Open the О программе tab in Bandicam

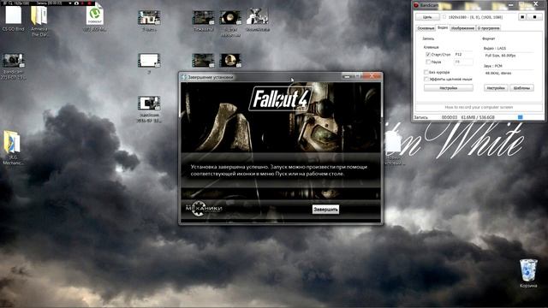pyautogui.click(x=488, y=28)
